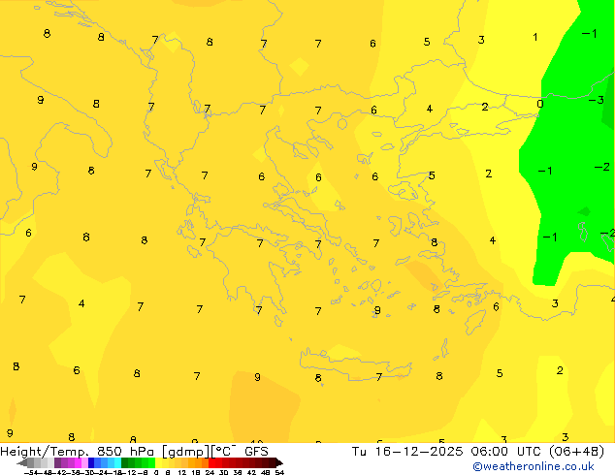Viewport: 615px width, 475px height.
Task: Pick the dark blue swatch in the color scale
Action: pos(91,462)
